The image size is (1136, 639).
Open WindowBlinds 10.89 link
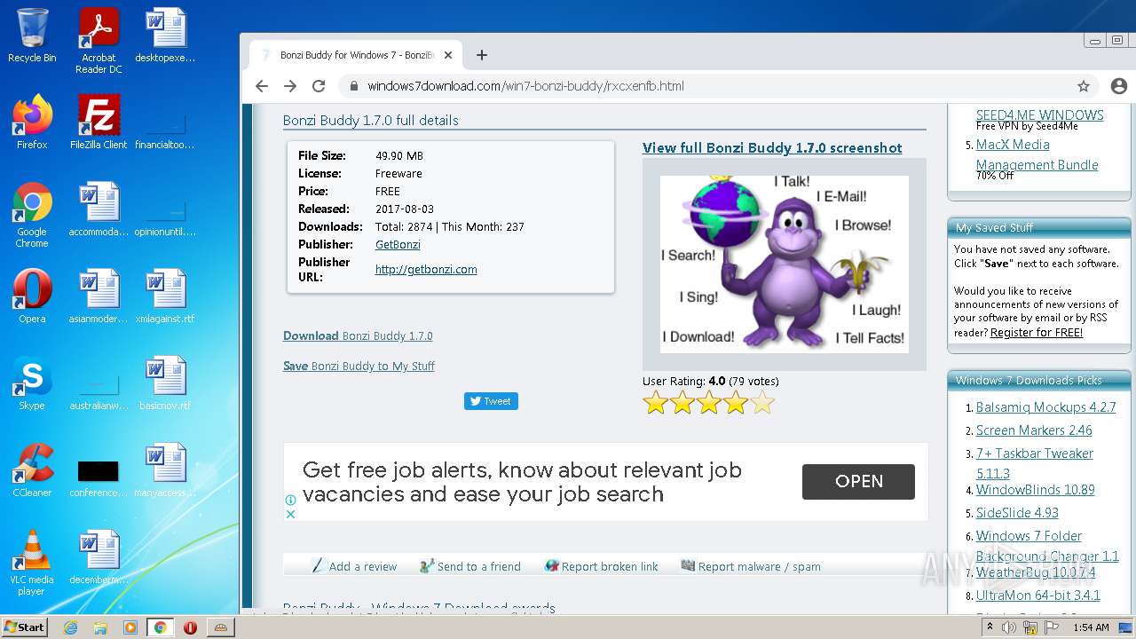coord(1036,490)
